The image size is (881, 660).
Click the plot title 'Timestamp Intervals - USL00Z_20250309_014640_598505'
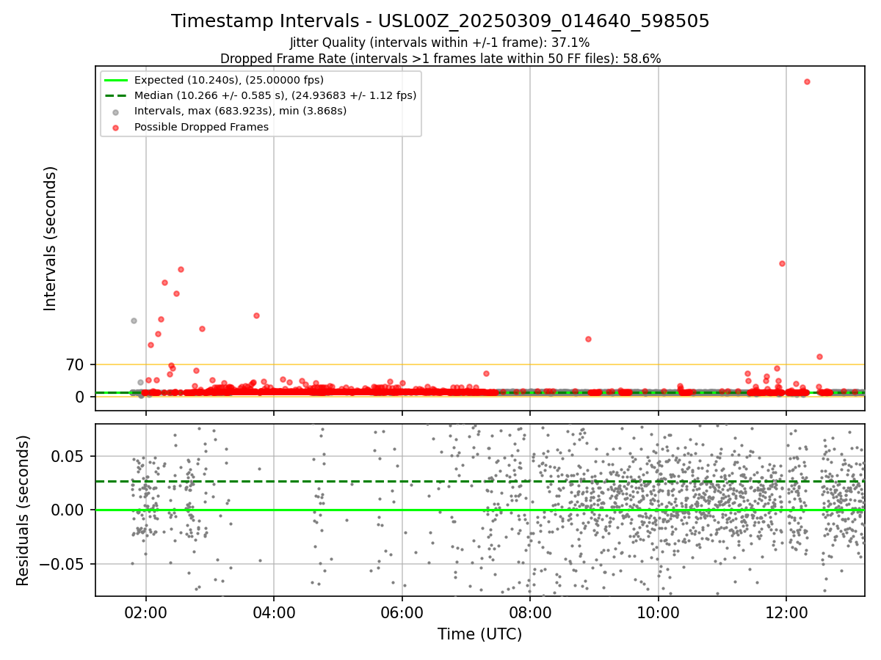pos(440,21)
